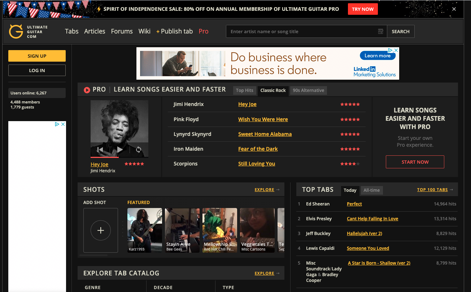
Task: Open Hallelujah (ver 2) tab
Action: pos(365,234)
